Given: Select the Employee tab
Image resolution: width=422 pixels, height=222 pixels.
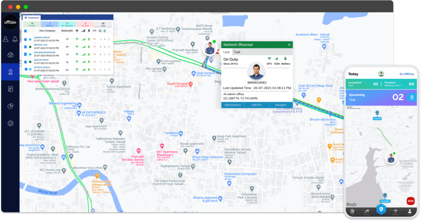Looking at the screenshot, I should 31,18.
